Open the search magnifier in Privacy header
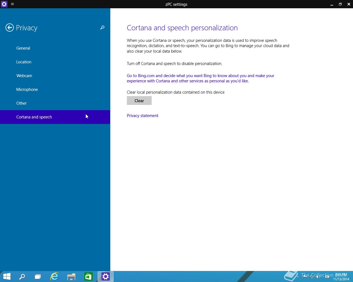 pos(102,28)
